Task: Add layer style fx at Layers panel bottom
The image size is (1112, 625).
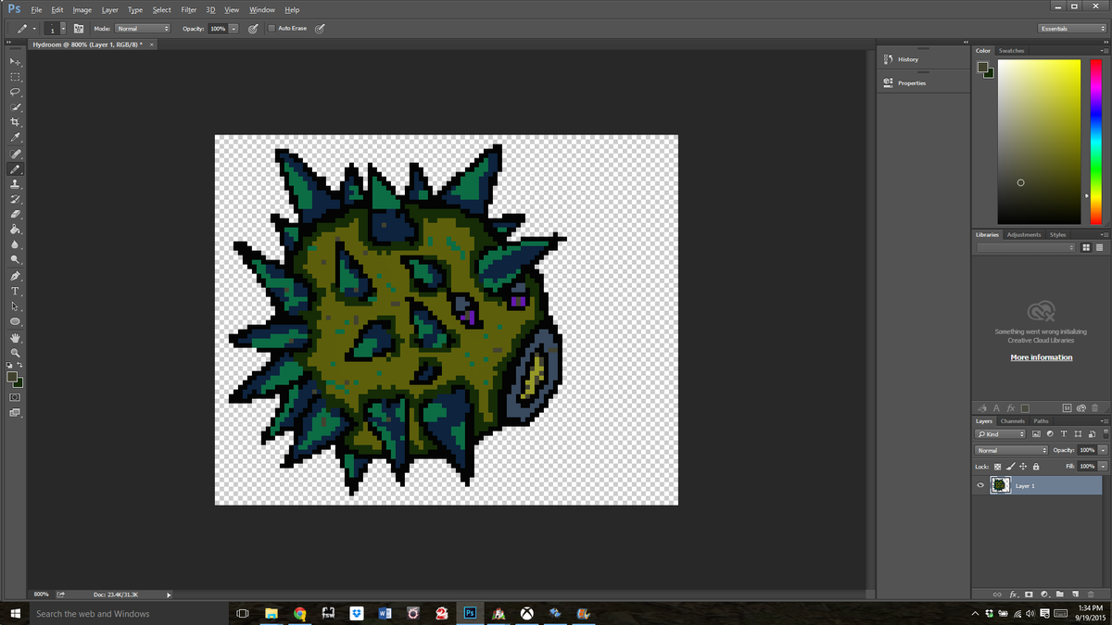Action: 1014,594
